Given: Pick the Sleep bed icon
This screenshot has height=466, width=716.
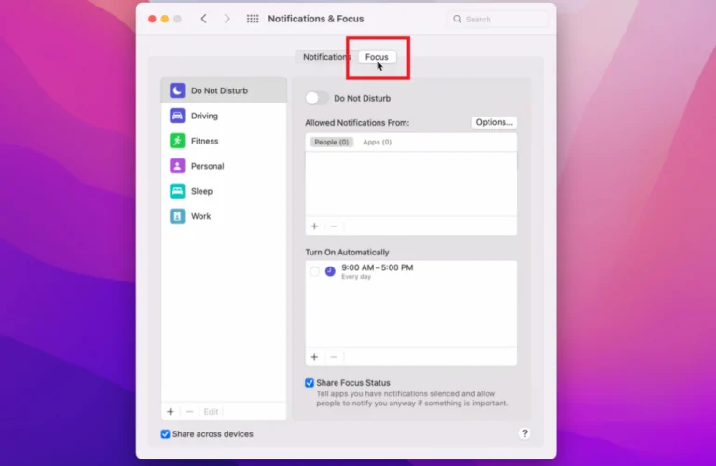Looking at the screenshot, I should 177,191.
